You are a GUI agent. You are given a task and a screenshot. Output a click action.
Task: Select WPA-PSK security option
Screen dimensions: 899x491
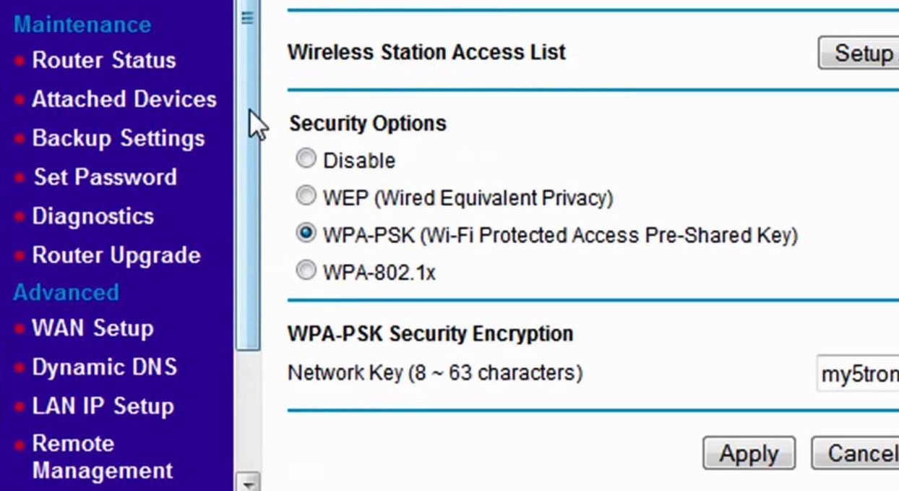[306, 234]
